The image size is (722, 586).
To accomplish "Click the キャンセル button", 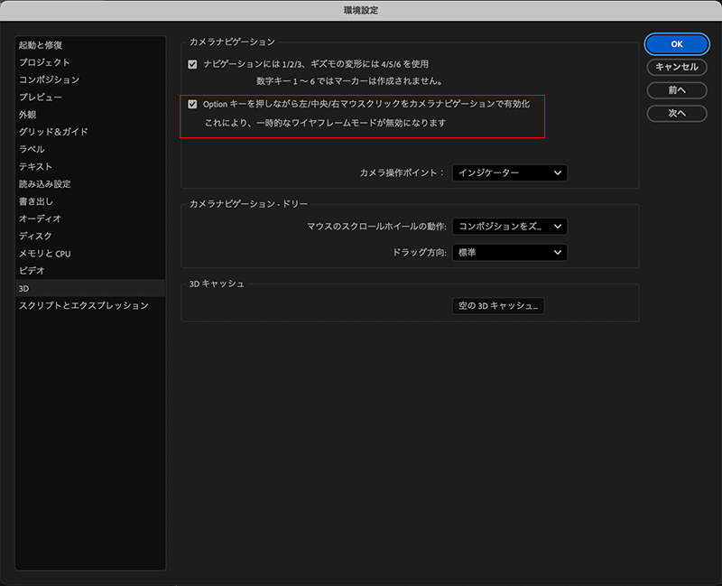I will pos(676,67).
